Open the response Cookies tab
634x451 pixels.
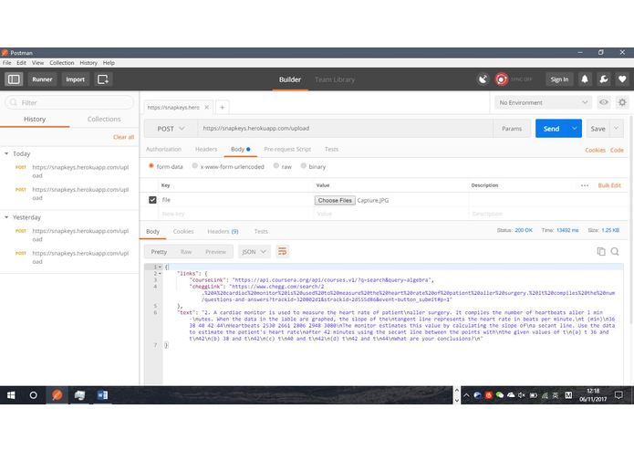[183, 231]
